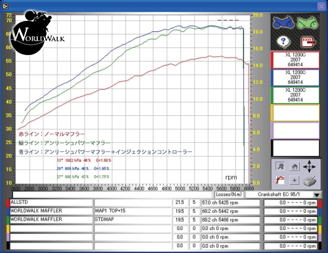Click the printer icon

pyautogui.click(x=310, y=181)
